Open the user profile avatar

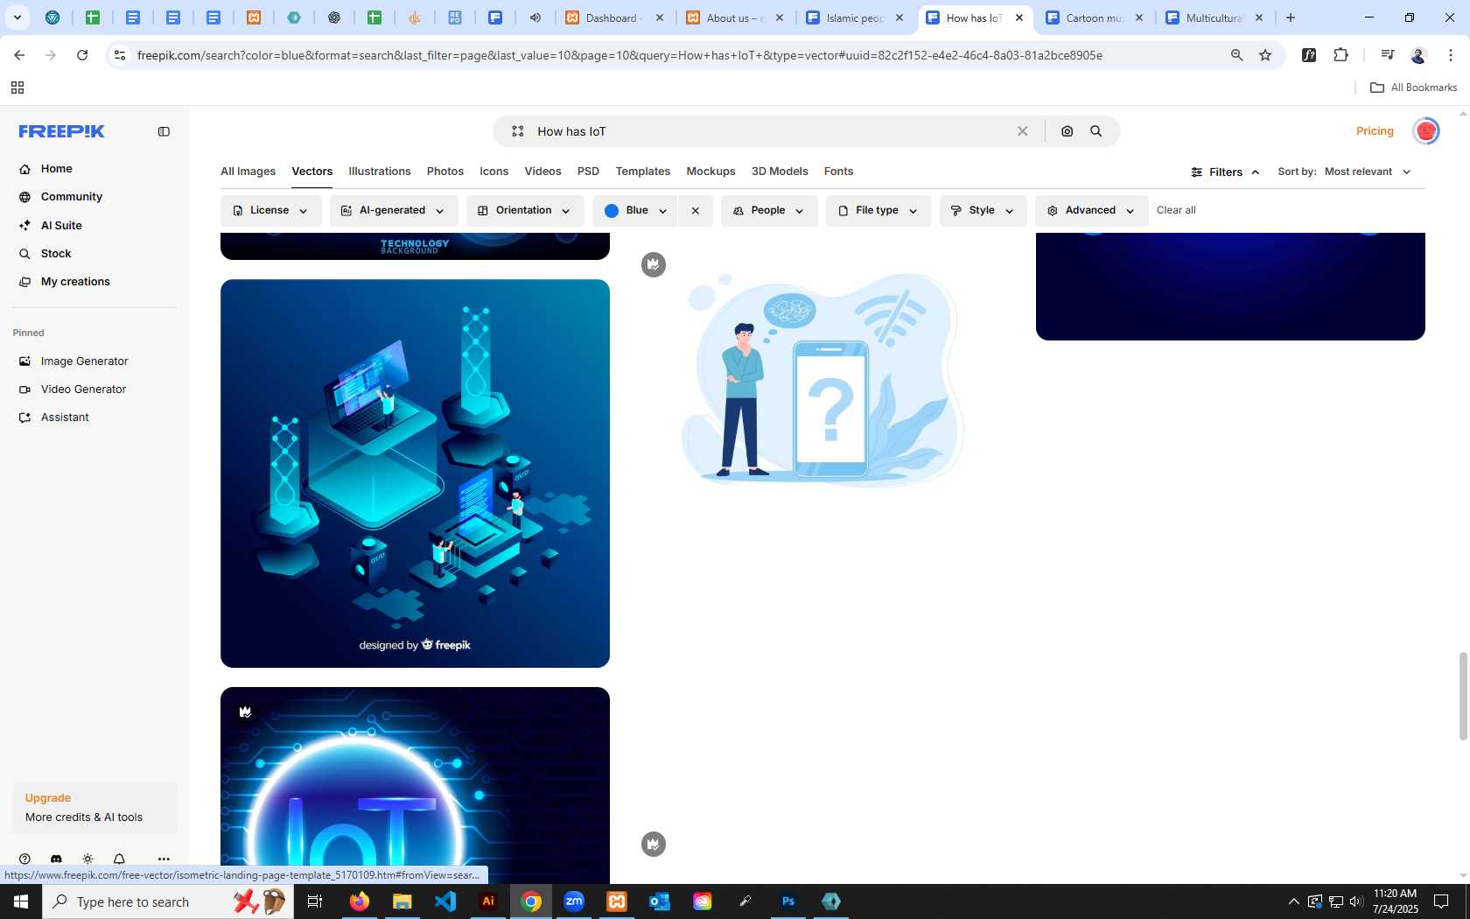tap(1426, 131)
